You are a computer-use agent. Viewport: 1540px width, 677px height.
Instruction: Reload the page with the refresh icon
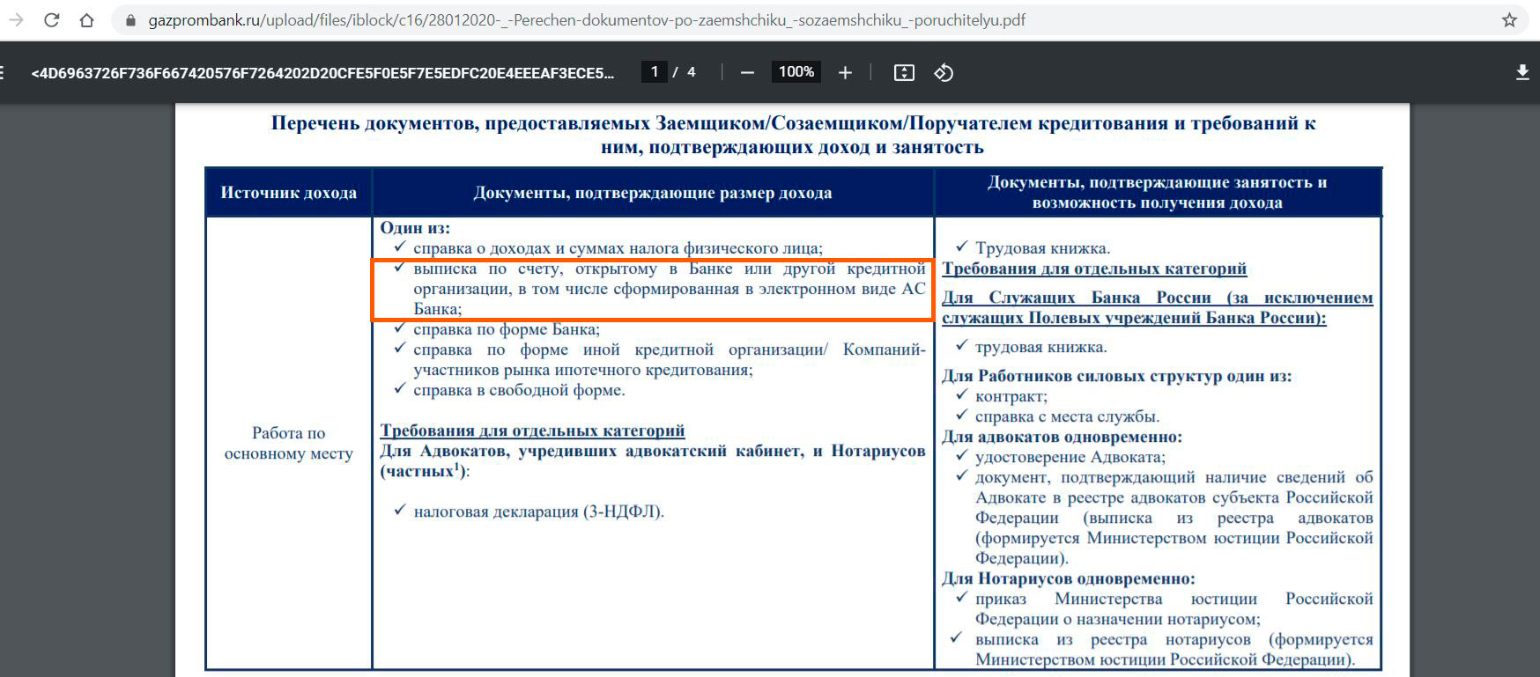coord(52,19)
